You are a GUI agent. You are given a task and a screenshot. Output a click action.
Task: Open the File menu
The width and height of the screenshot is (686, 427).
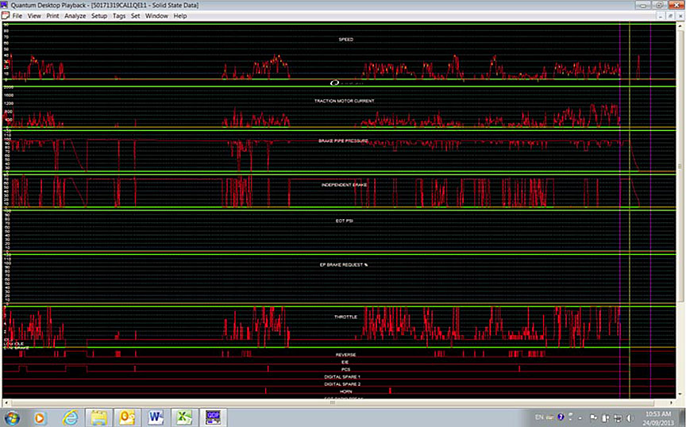17,16
